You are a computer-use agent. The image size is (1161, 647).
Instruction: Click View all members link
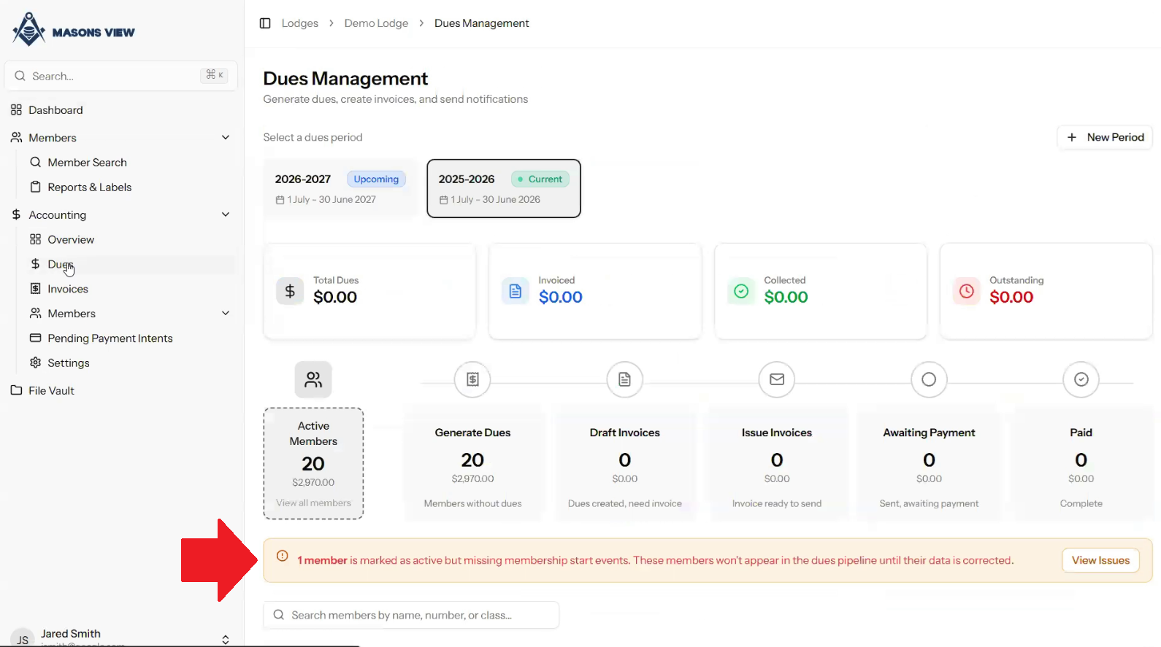(x=313, y=503)
